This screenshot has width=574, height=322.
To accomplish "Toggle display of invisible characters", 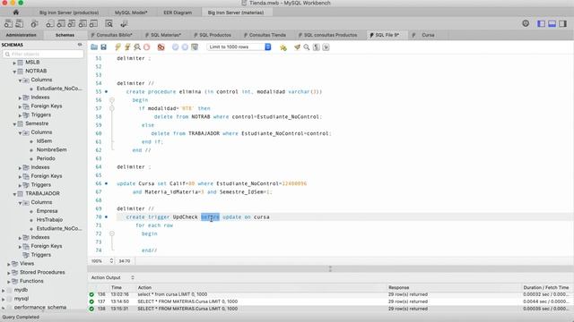I will [317, 47].
